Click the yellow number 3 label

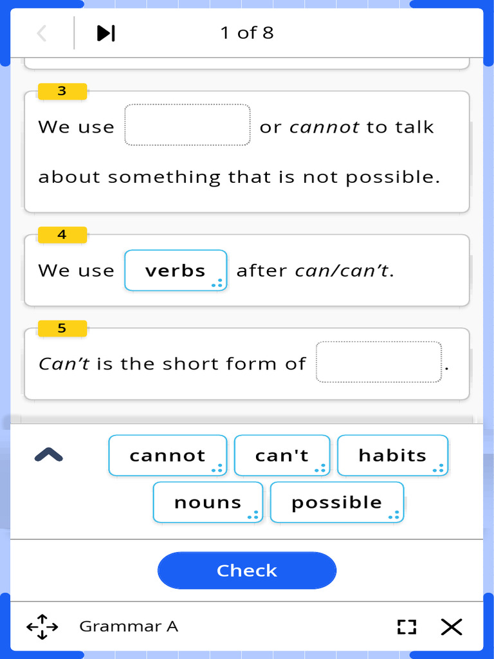[62, 91]
